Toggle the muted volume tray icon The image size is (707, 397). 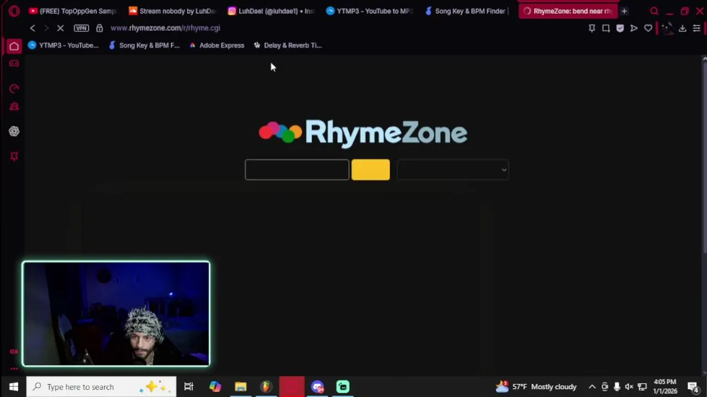pyautogui.click(x=629, y=387)
